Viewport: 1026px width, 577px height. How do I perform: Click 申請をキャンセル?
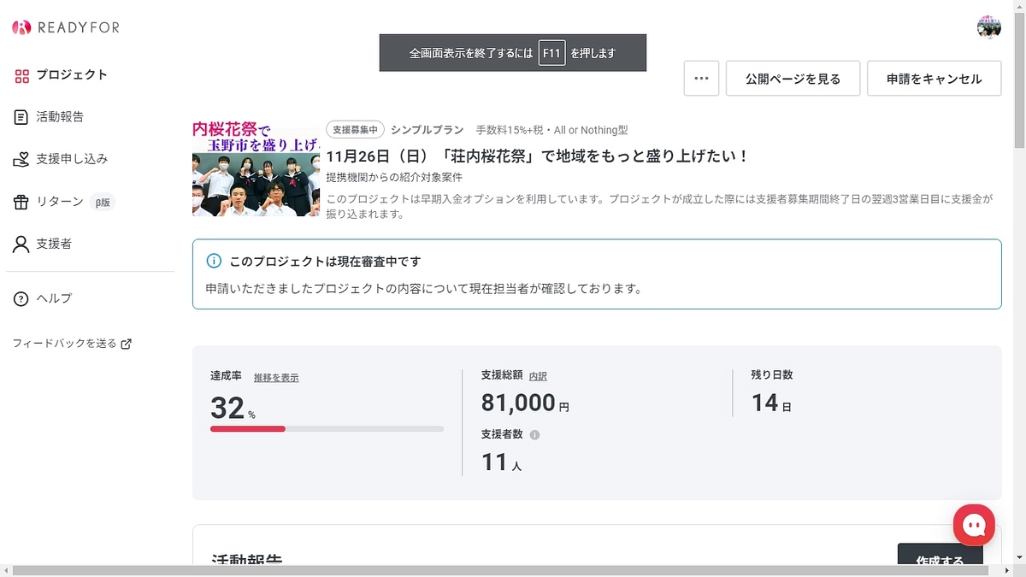934,78
